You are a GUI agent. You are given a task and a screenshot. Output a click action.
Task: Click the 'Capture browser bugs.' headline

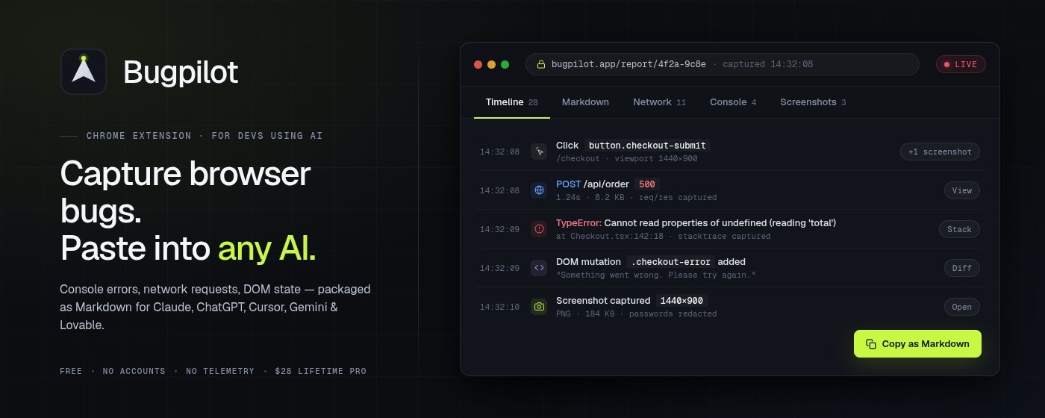coord(185,193)
